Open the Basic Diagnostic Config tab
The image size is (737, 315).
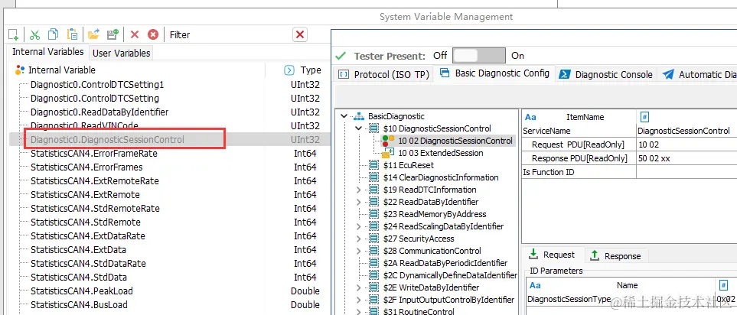click(496, 73)
